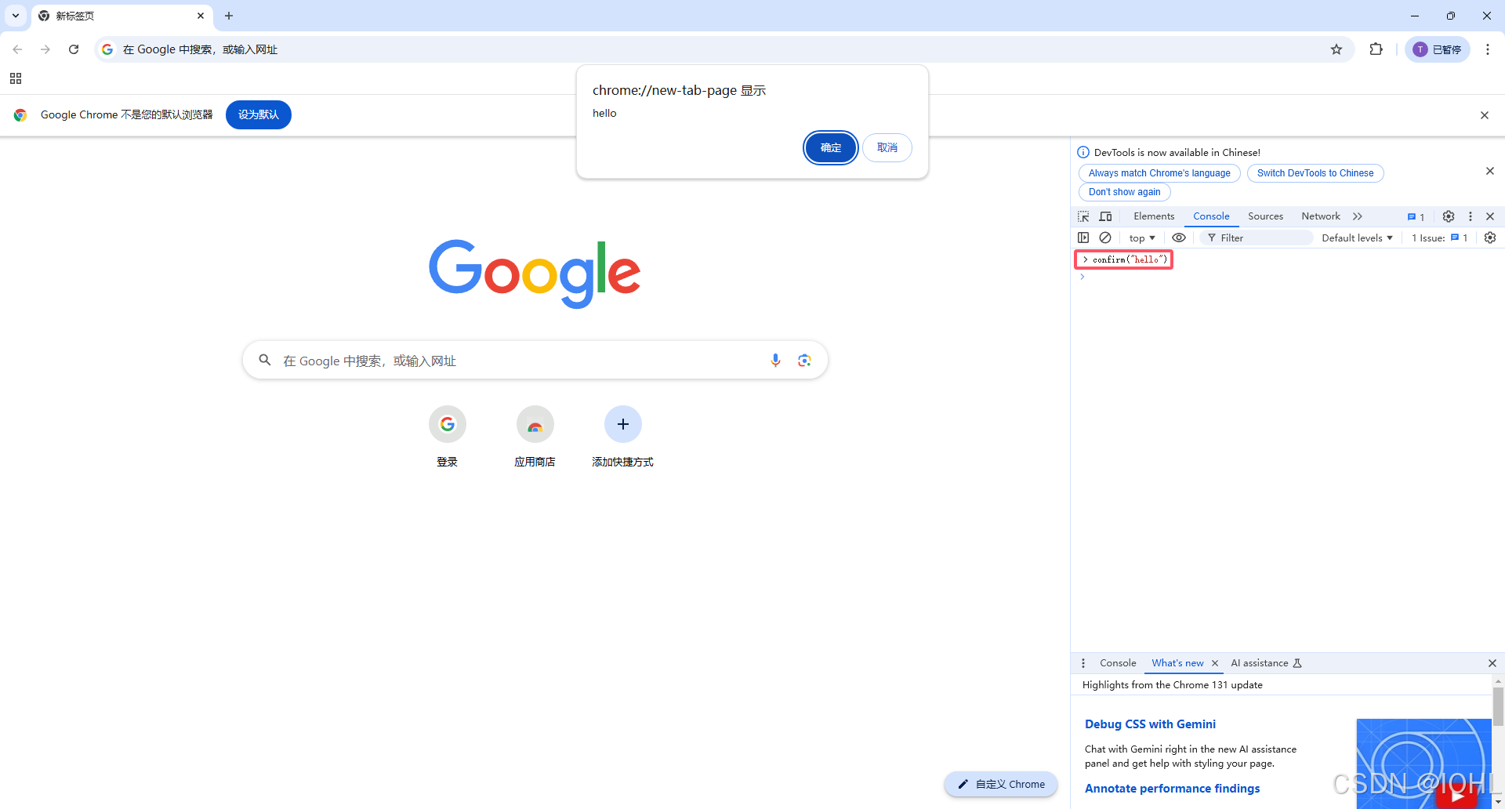Close the 新标签页 tab
1505x809 pixels.
pyautogui.click(x=201, y=16)
